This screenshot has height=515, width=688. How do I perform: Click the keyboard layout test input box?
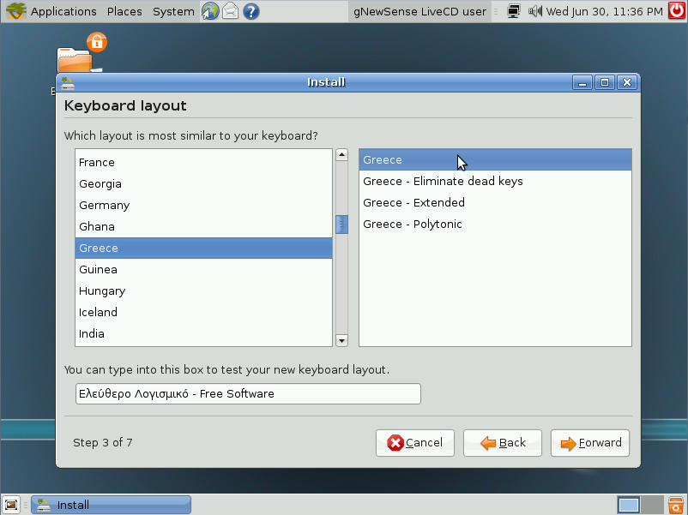pyautogui.click(x=248, y=393)
